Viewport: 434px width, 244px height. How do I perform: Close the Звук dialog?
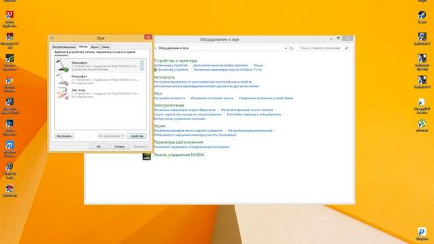[148, 37]
